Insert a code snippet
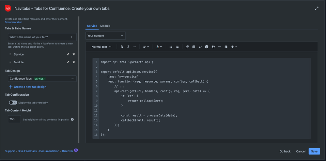The height and width of the screenshot is (161, 326). pyautogui.click(x=200, y=47)
